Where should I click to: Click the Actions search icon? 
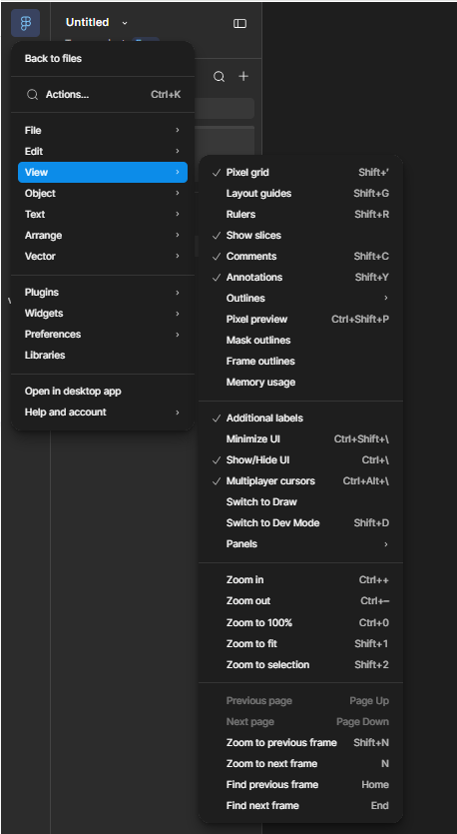click(x=32, y=95)
